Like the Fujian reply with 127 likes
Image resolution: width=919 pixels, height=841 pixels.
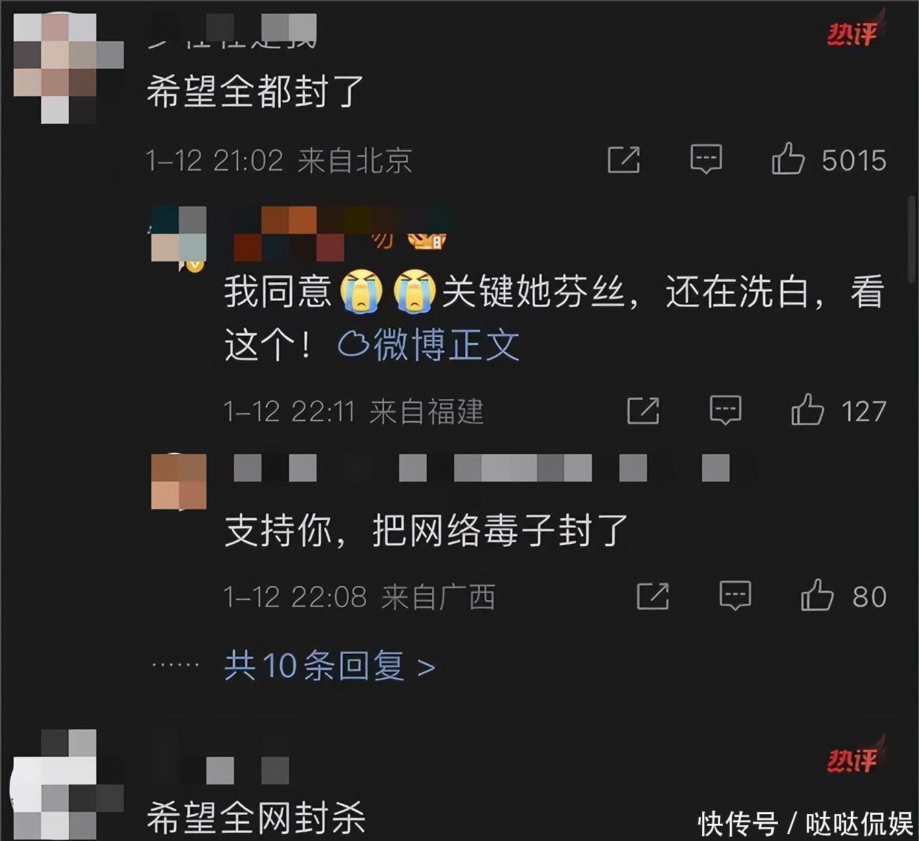[807, 410]
